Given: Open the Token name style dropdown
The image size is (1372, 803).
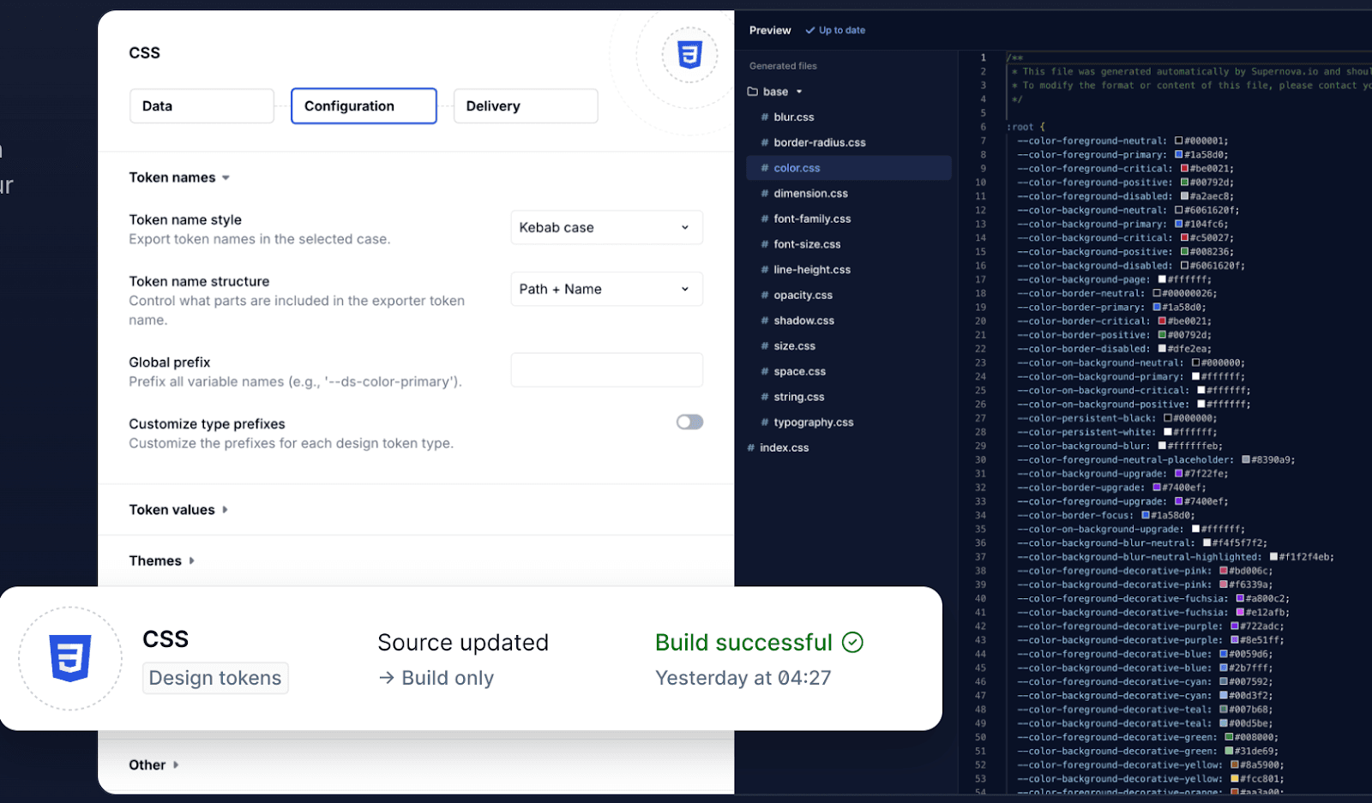Looking at the screenshot, I should point(606,228).
